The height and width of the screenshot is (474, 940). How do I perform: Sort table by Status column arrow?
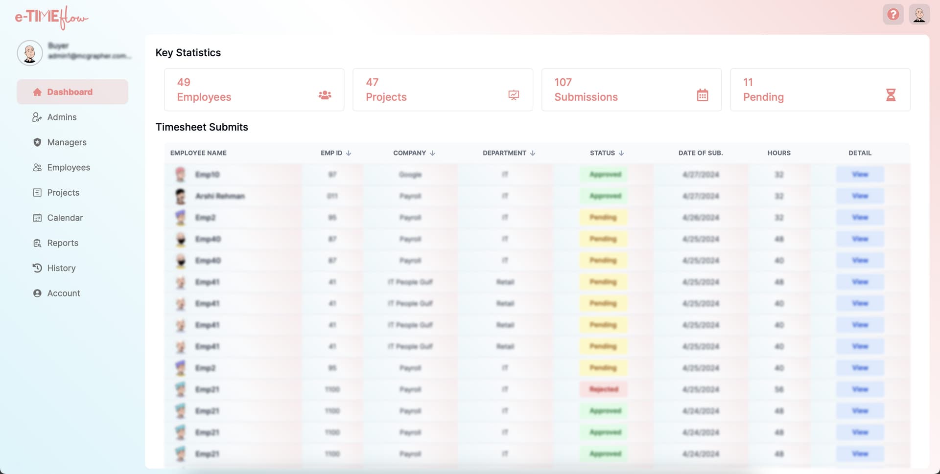(621, 153)
